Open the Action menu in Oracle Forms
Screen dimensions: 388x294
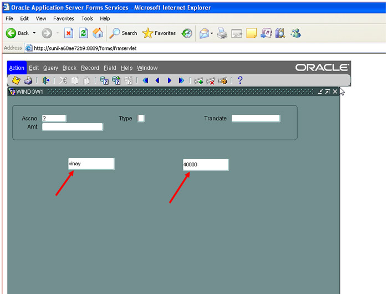click(x=17, y=68)
